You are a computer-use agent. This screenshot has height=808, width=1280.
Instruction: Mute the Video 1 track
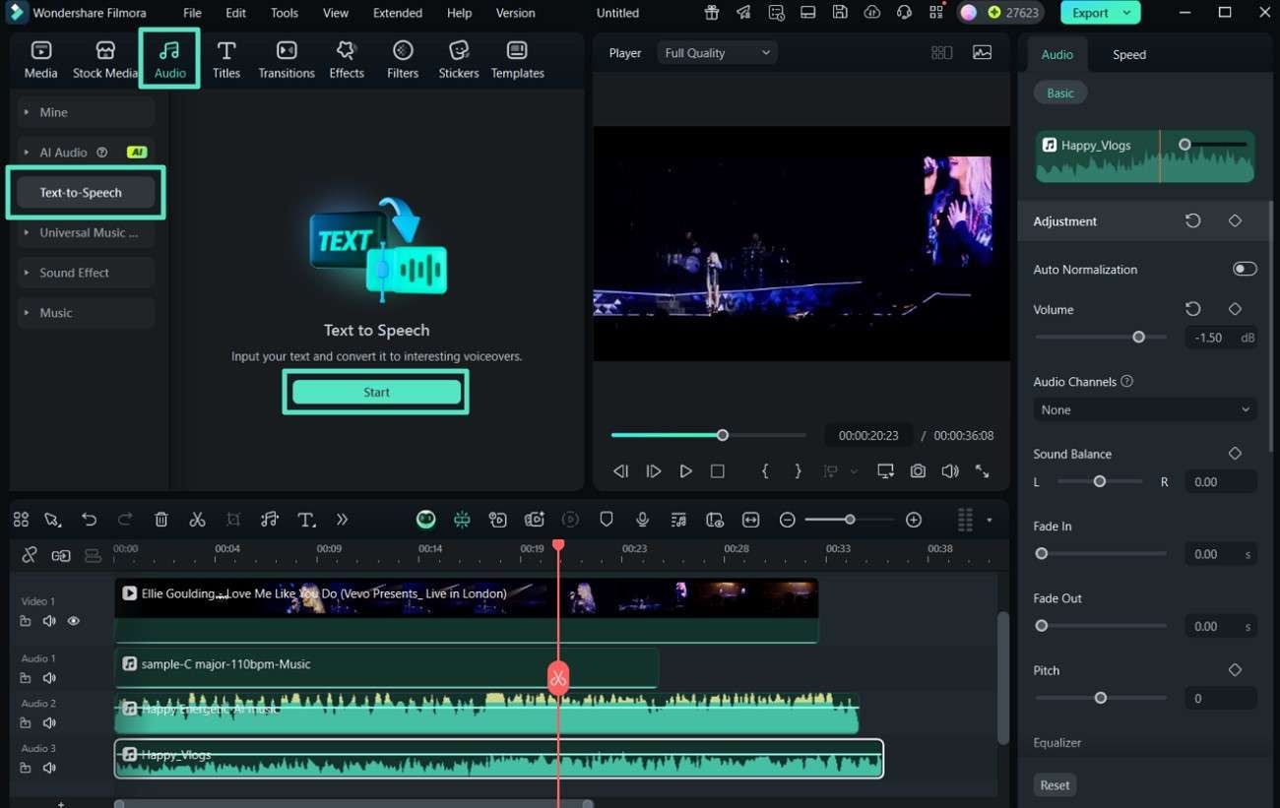pyautogui.click(x=49, y=621)
